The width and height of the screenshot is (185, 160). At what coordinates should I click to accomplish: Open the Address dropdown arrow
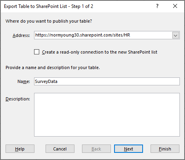click(x=175, y=35)
